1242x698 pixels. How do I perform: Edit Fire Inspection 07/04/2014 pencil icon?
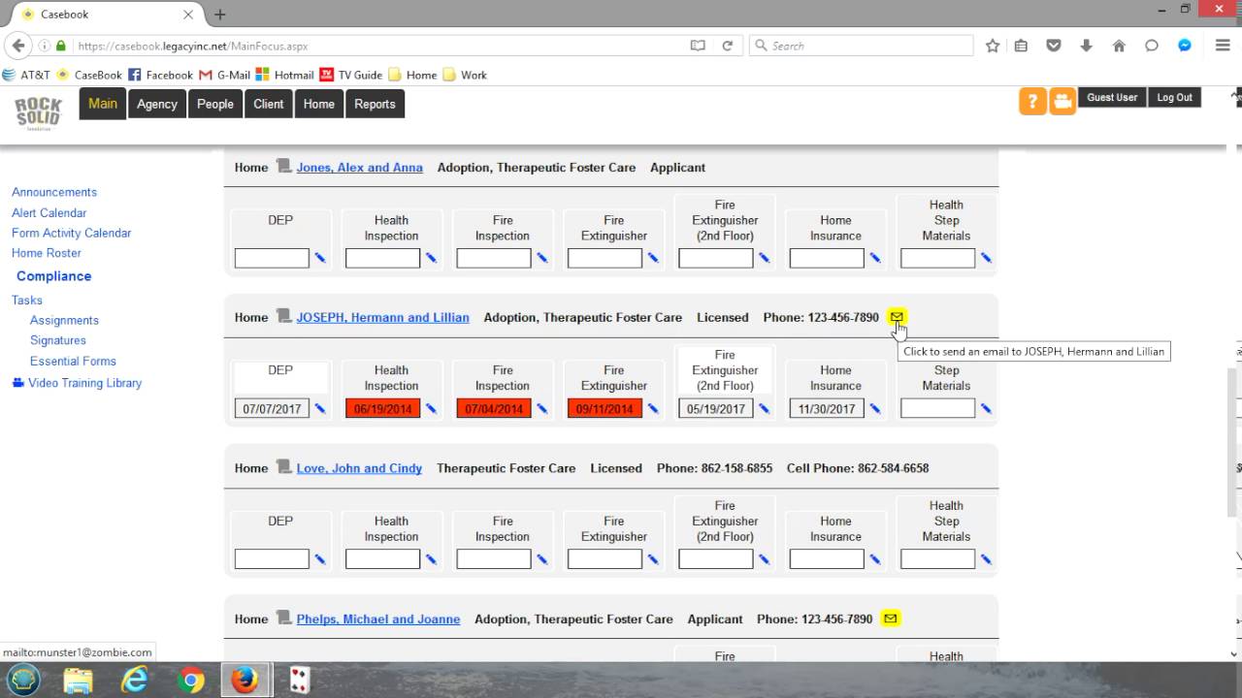point(541,409)
